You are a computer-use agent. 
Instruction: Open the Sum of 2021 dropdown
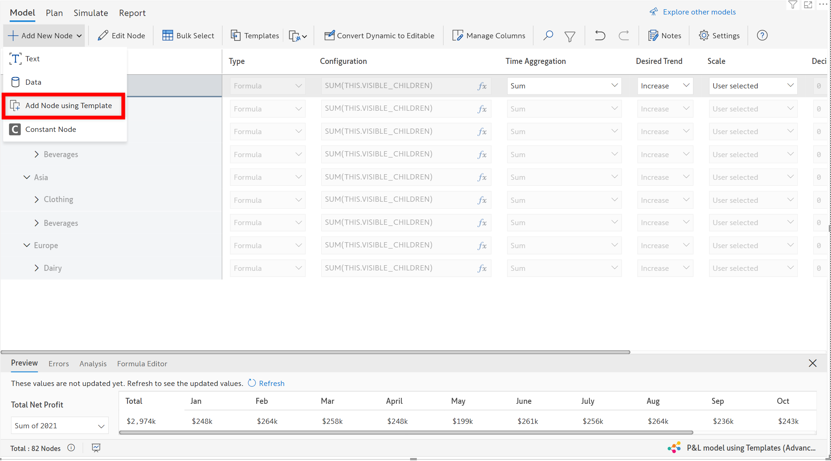coord(59,426)
